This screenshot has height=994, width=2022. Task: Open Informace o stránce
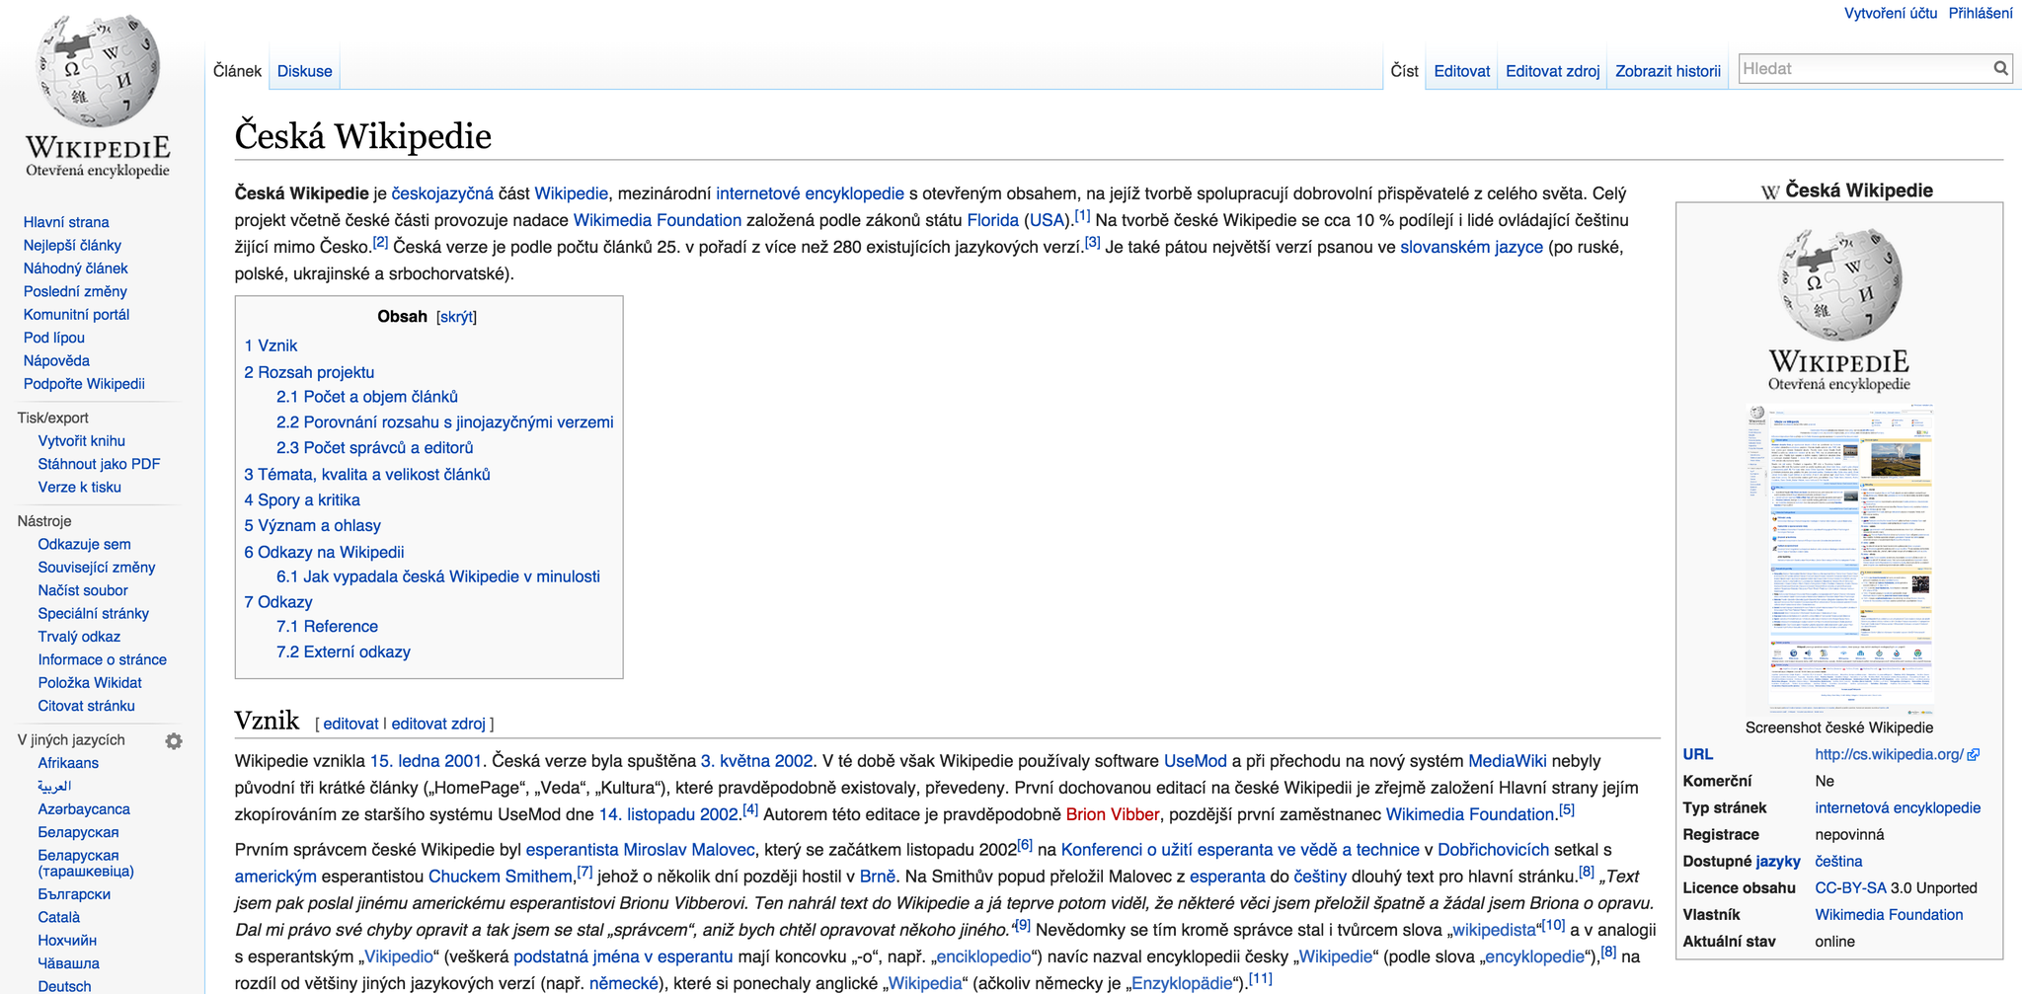pos(103,660)
